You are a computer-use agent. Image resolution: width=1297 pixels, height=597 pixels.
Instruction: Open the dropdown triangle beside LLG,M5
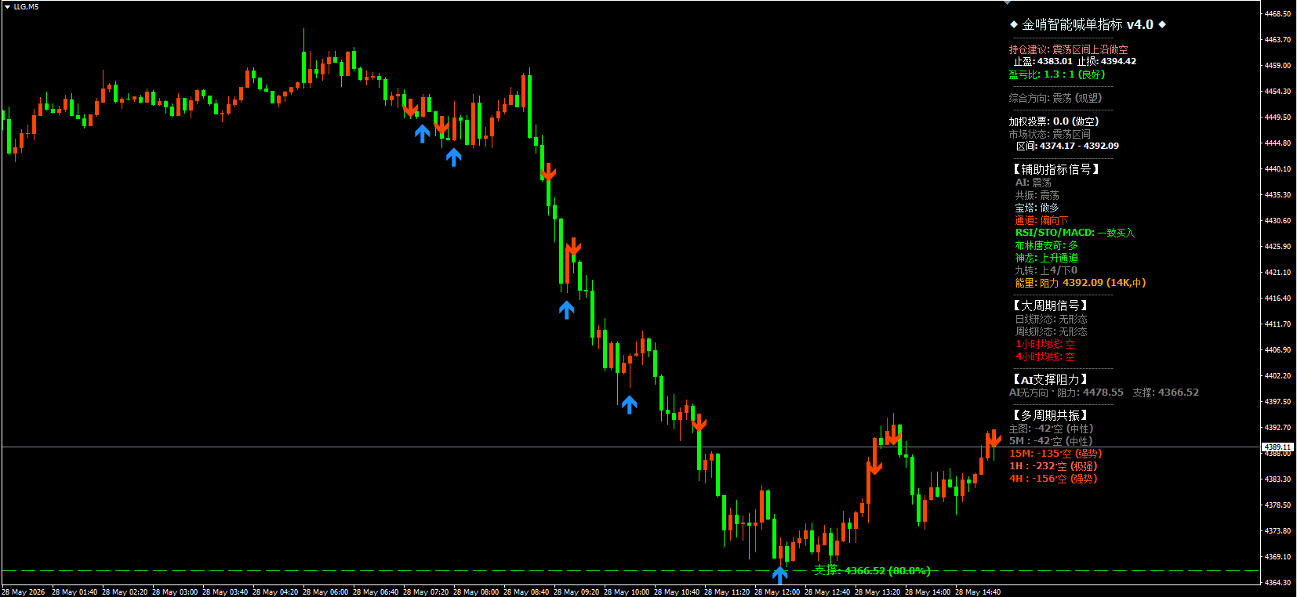click(x=7, y=7)
